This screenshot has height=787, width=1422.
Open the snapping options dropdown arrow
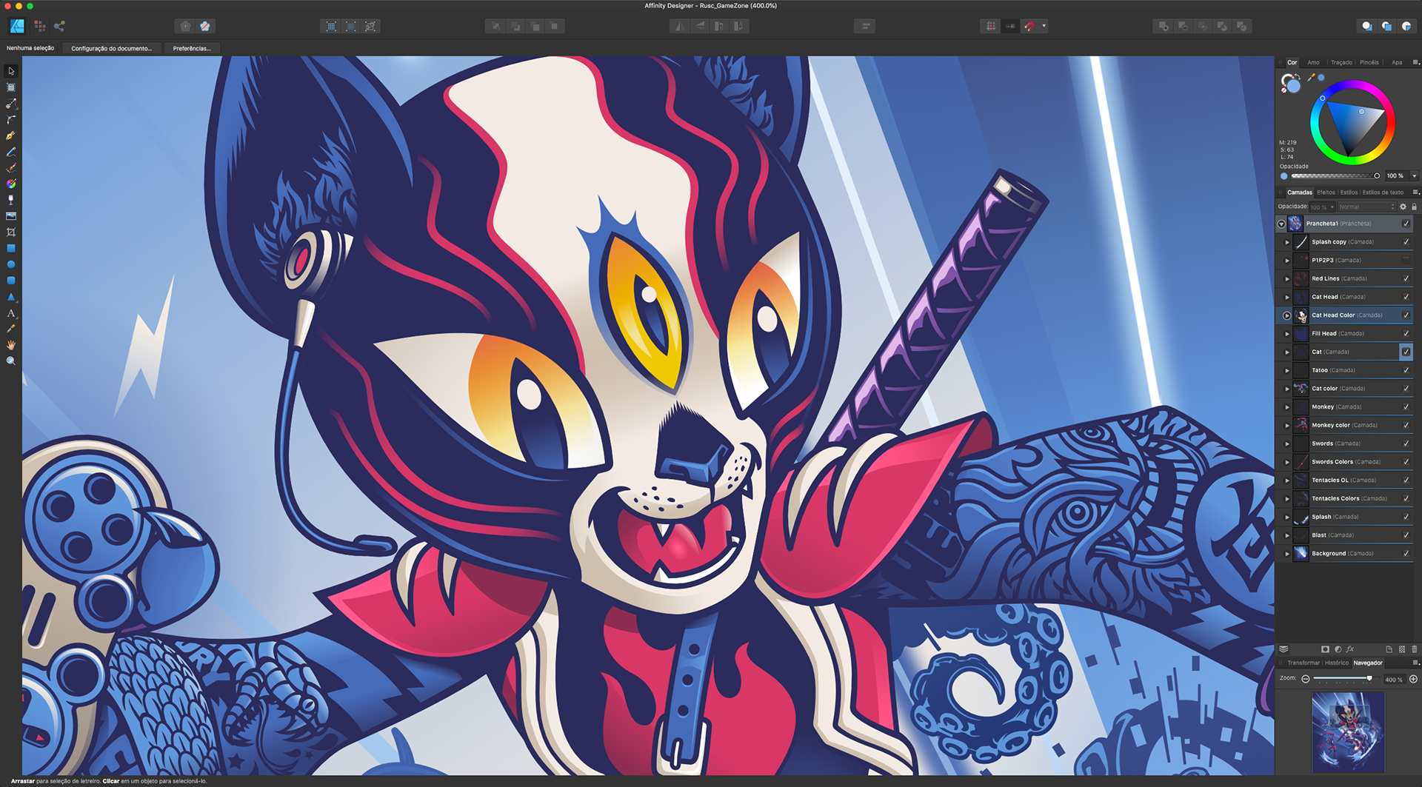click(x=1044, y=26)
